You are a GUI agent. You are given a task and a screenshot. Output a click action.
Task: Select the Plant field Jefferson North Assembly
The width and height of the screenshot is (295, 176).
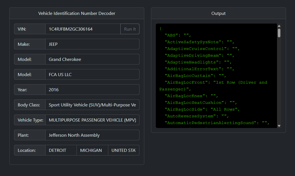(92, 135)
